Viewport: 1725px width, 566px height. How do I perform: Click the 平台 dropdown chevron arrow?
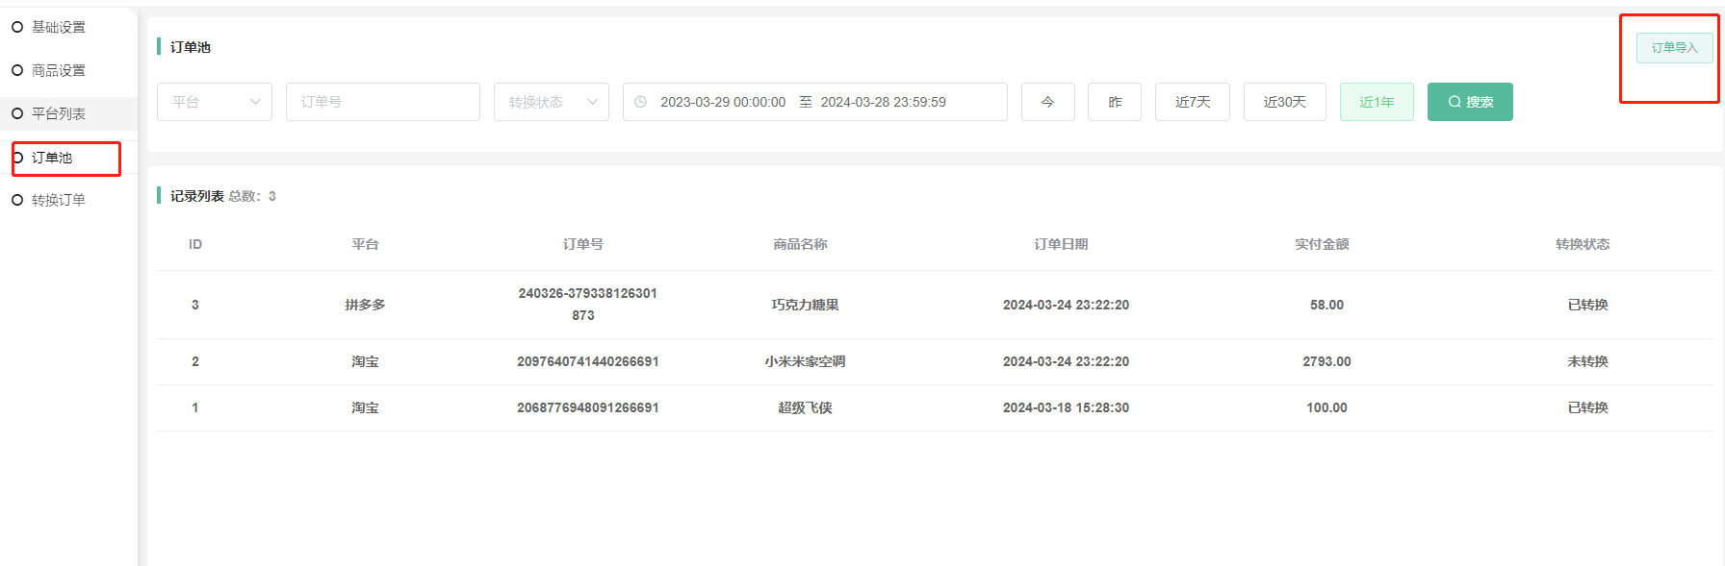(x=255, y=102)
